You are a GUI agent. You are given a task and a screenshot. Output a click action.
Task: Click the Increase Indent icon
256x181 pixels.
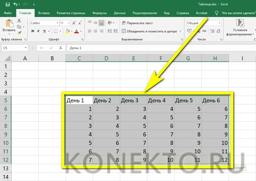coord(116,31)
